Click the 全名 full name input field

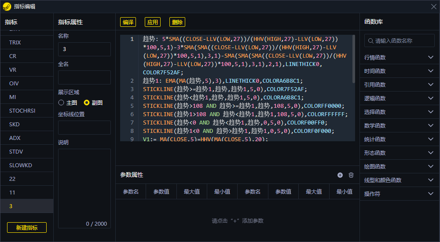[x=84, y=77]
